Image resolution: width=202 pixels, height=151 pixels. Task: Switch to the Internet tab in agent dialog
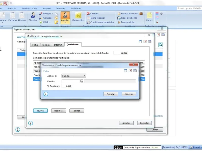(x=58, y=45)
